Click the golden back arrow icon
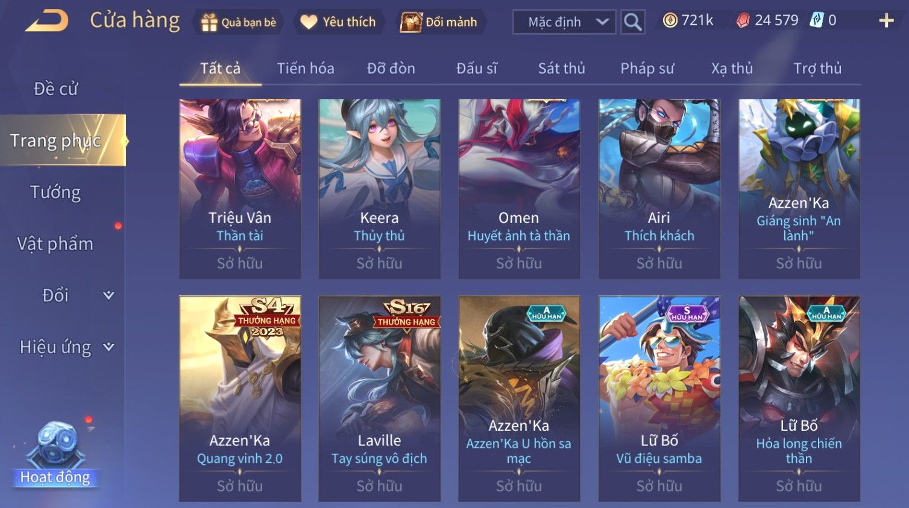The image size is (909, 508). 47,21
